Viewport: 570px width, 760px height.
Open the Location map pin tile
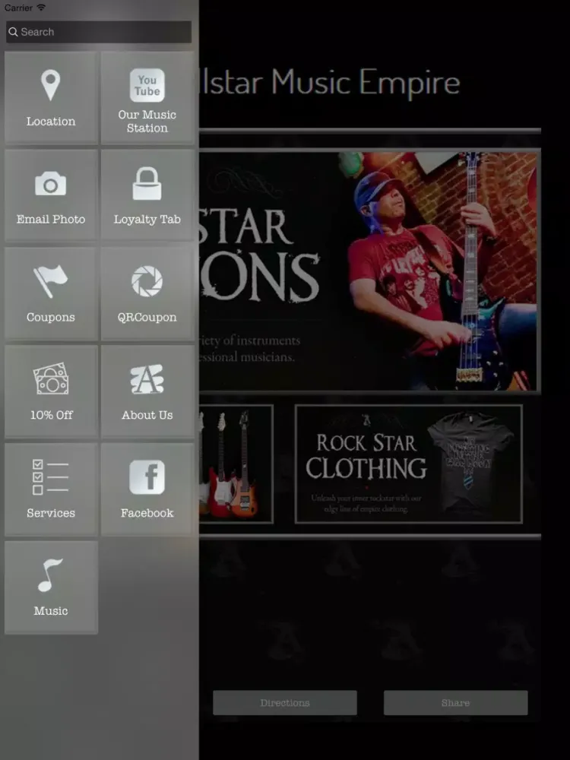click(51, 98)
